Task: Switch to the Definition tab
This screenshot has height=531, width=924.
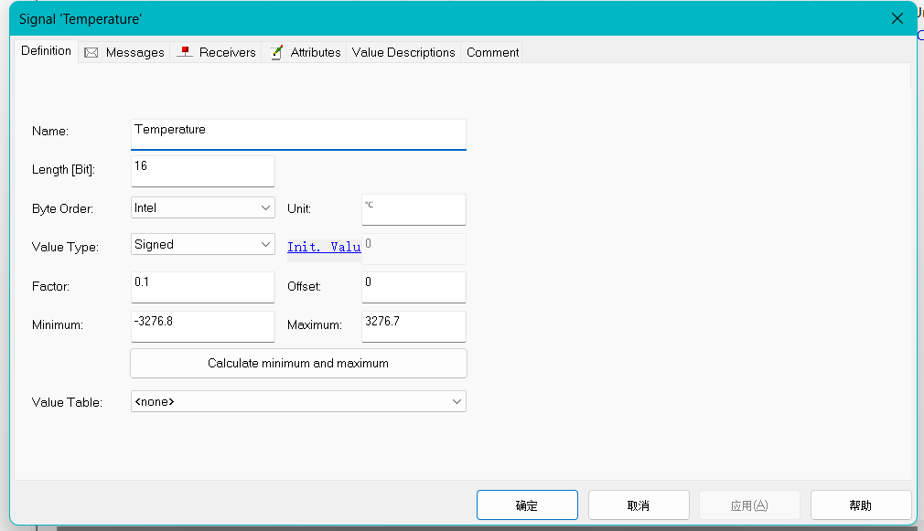Action: [x=46, y=51]
